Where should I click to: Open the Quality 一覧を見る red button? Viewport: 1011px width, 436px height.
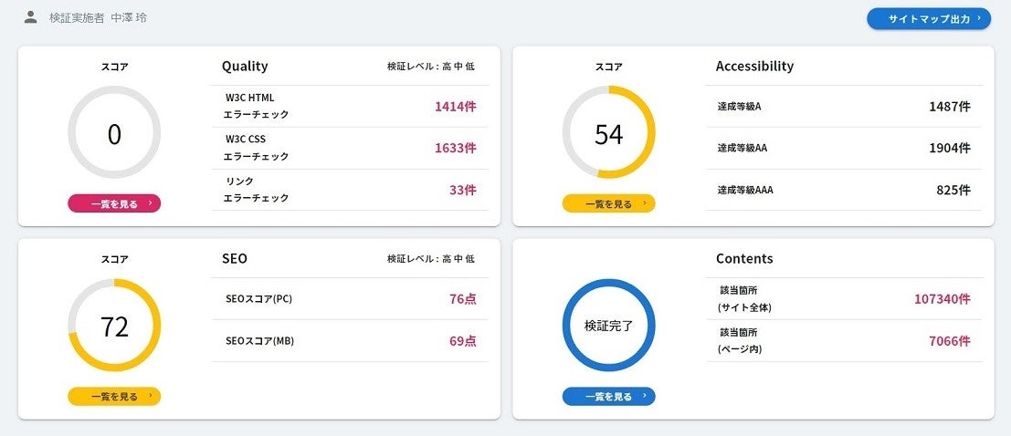pos(114,203)
